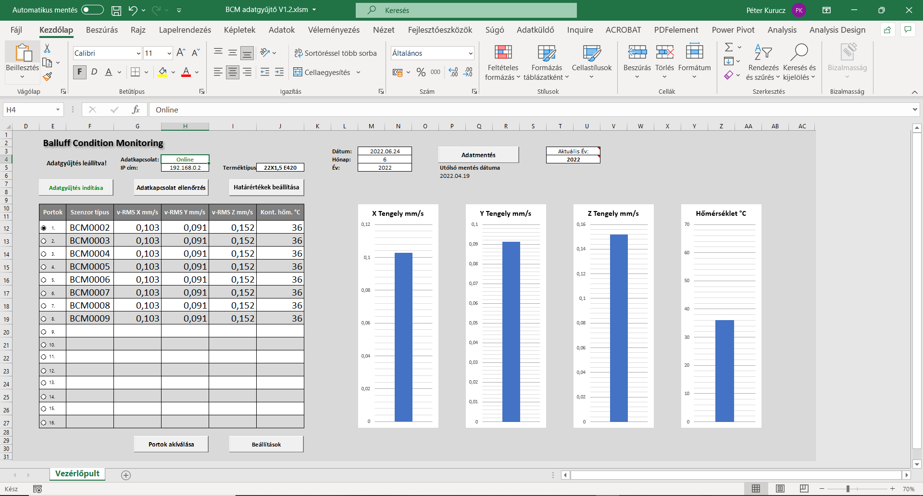Click the AutoSum sigma icon
The width and height of the screenshot is (923, 496).
pos(729,48)
